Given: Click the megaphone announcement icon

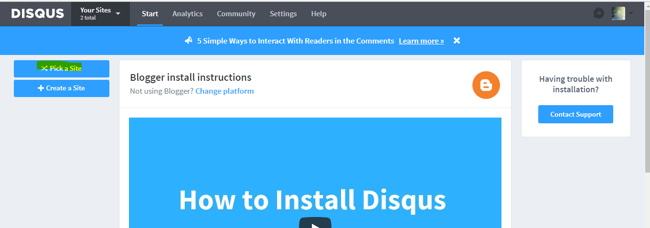Looking at the screenshot, I should click(x=189, y=41).
